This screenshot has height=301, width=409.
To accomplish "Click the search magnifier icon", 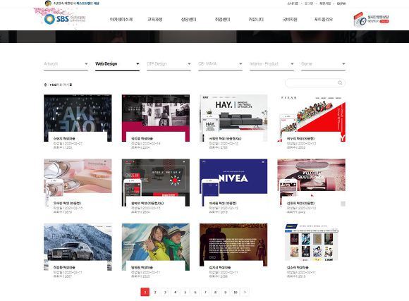I will (340, 82).
